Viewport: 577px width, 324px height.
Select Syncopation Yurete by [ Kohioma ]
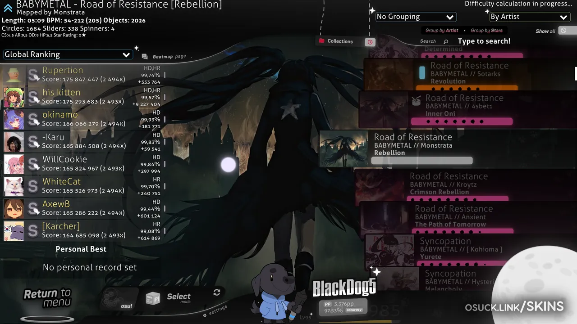pyautogui.click(x=471, y=250)
